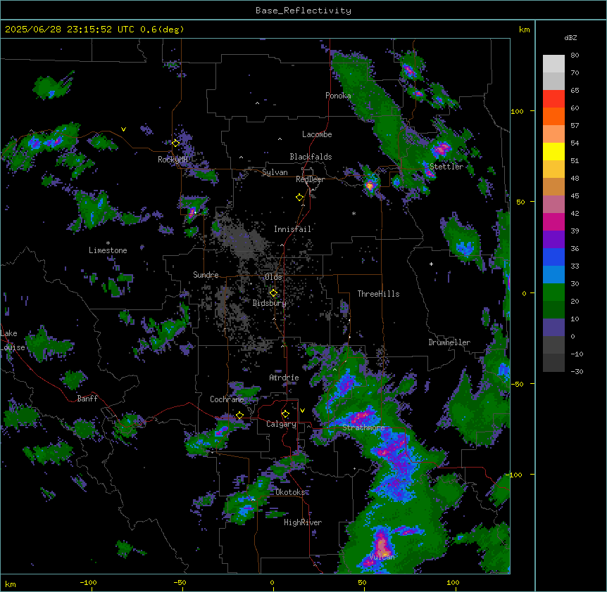Select the -100 tick label on the horizontal axis
This screenshot has height=592, width=607.
pos(88,582)
